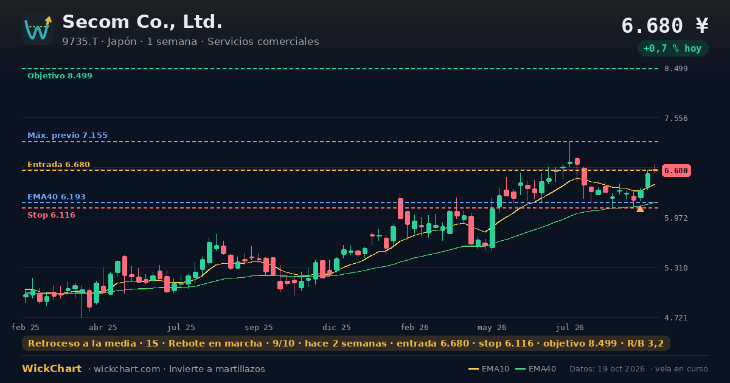Click the EMA40 6.193 level label

coord(57,197)
